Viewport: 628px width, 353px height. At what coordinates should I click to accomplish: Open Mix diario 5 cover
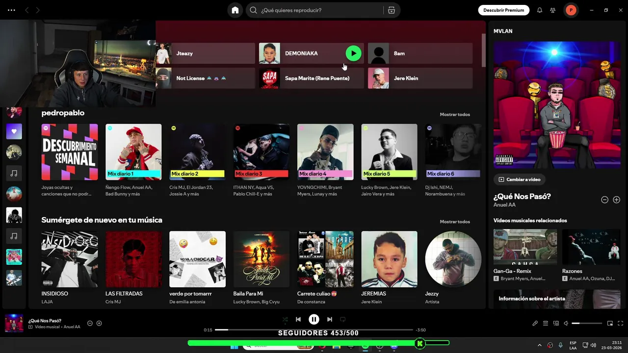pos(390,152)
